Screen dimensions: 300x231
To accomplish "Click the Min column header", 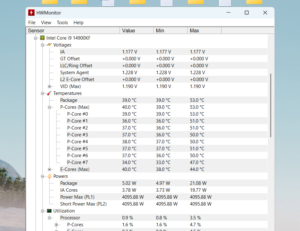I will pyautogui.click(x=171, y=30).
